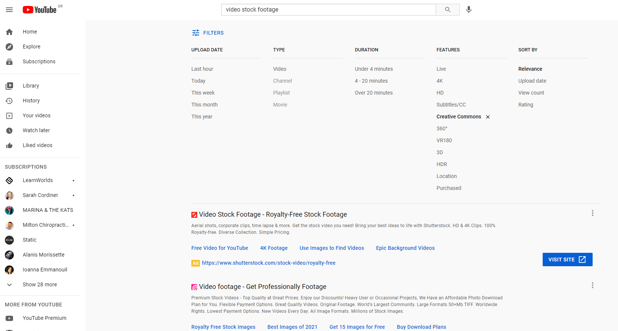Click the filters slider icon
The width and height of the screenshot is (618, 331).
(x=196, y=33)
